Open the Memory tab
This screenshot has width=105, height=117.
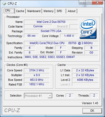[x=49, y=11]
